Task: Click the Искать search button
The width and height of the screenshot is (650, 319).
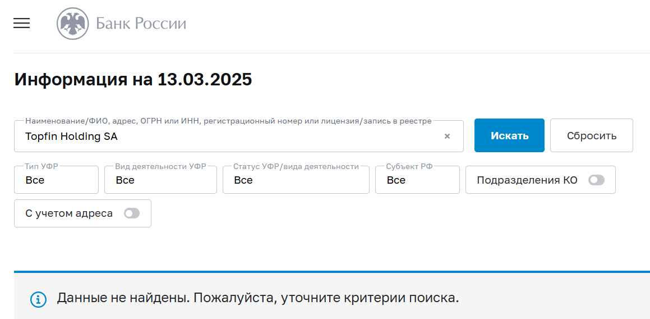Action: (509, 135)
